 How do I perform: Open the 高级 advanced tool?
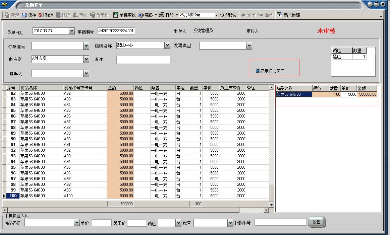tap(146, 15)
